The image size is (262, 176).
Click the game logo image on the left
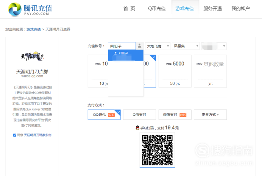point(32,56)
